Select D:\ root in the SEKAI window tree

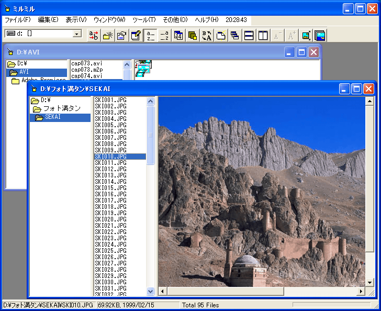click(41, 100)
